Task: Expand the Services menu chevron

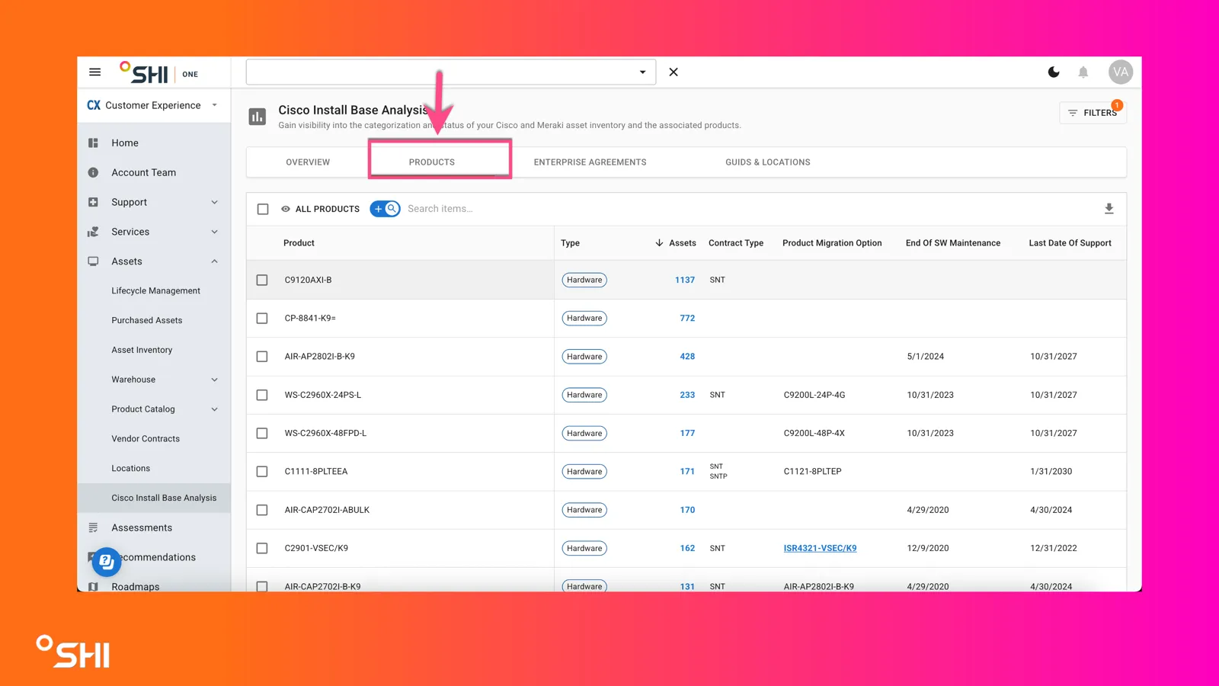Action: pyautogui.click(x=214, y=232)
